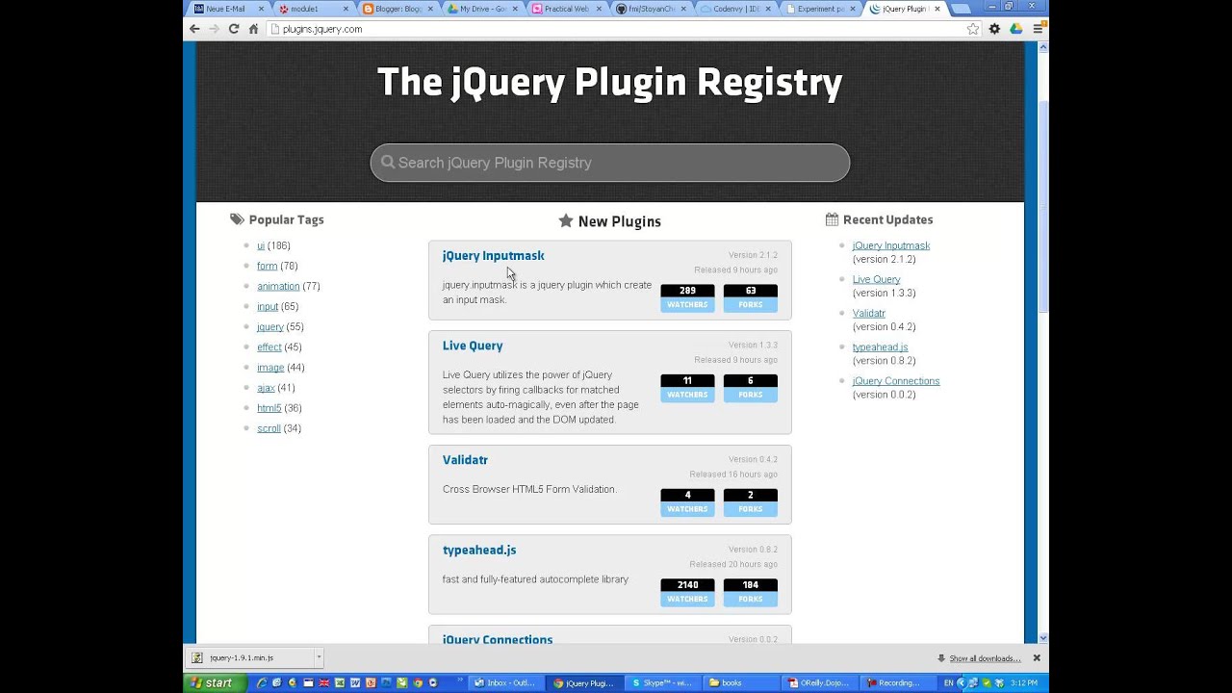Open the 'ajax' tag link

tap(266, 388)
